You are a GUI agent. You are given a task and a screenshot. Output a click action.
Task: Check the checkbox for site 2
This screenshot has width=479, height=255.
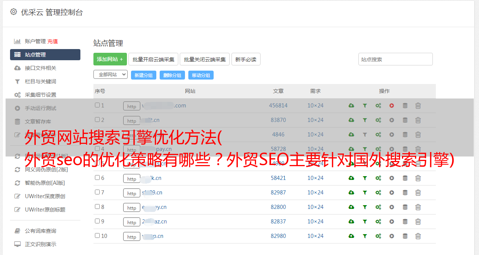tap(97, 120)
